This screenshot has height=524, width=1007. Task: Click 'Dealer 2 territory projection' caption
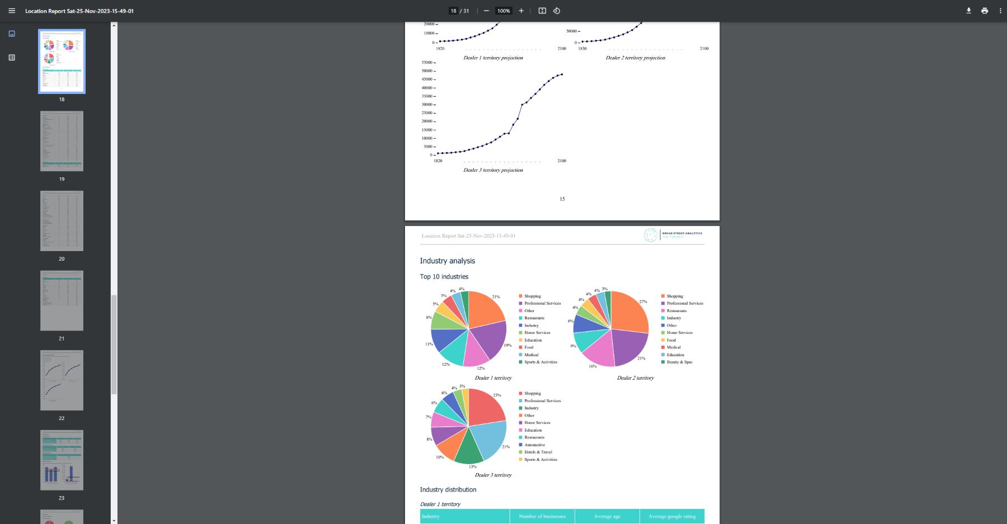coord(636,58)
